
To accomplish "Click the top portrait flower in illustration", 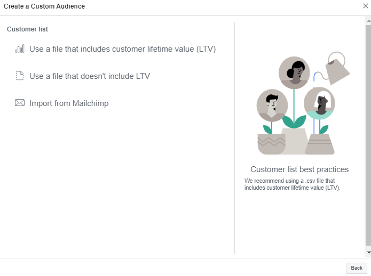I will point(294,72).
